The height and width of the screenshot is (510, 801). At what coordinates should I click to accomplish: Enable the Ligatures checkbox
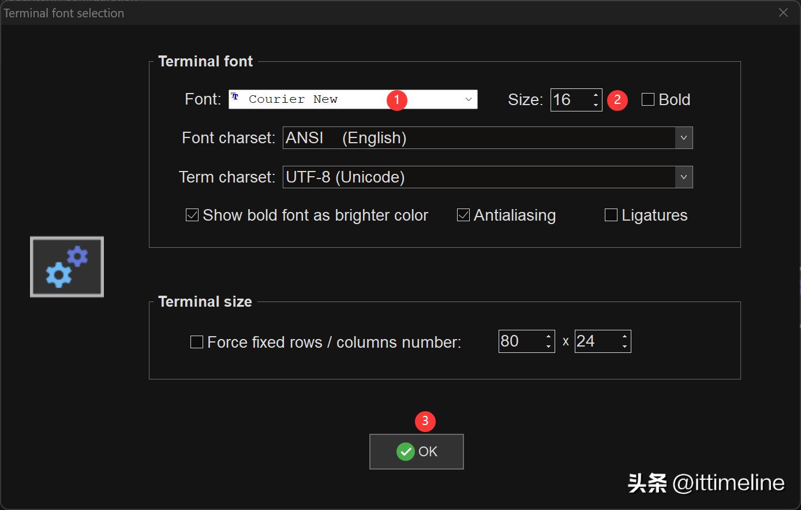[x=611, y=215]
